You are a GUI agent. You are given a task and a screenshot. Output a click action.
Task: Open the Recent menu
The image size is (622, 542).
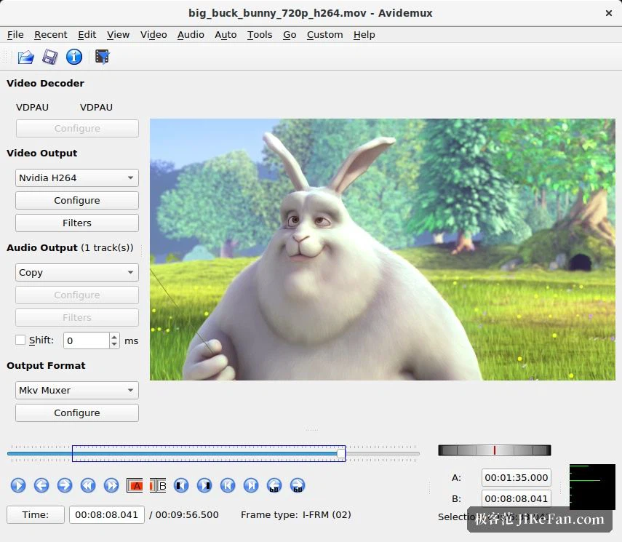coord(51,35)
